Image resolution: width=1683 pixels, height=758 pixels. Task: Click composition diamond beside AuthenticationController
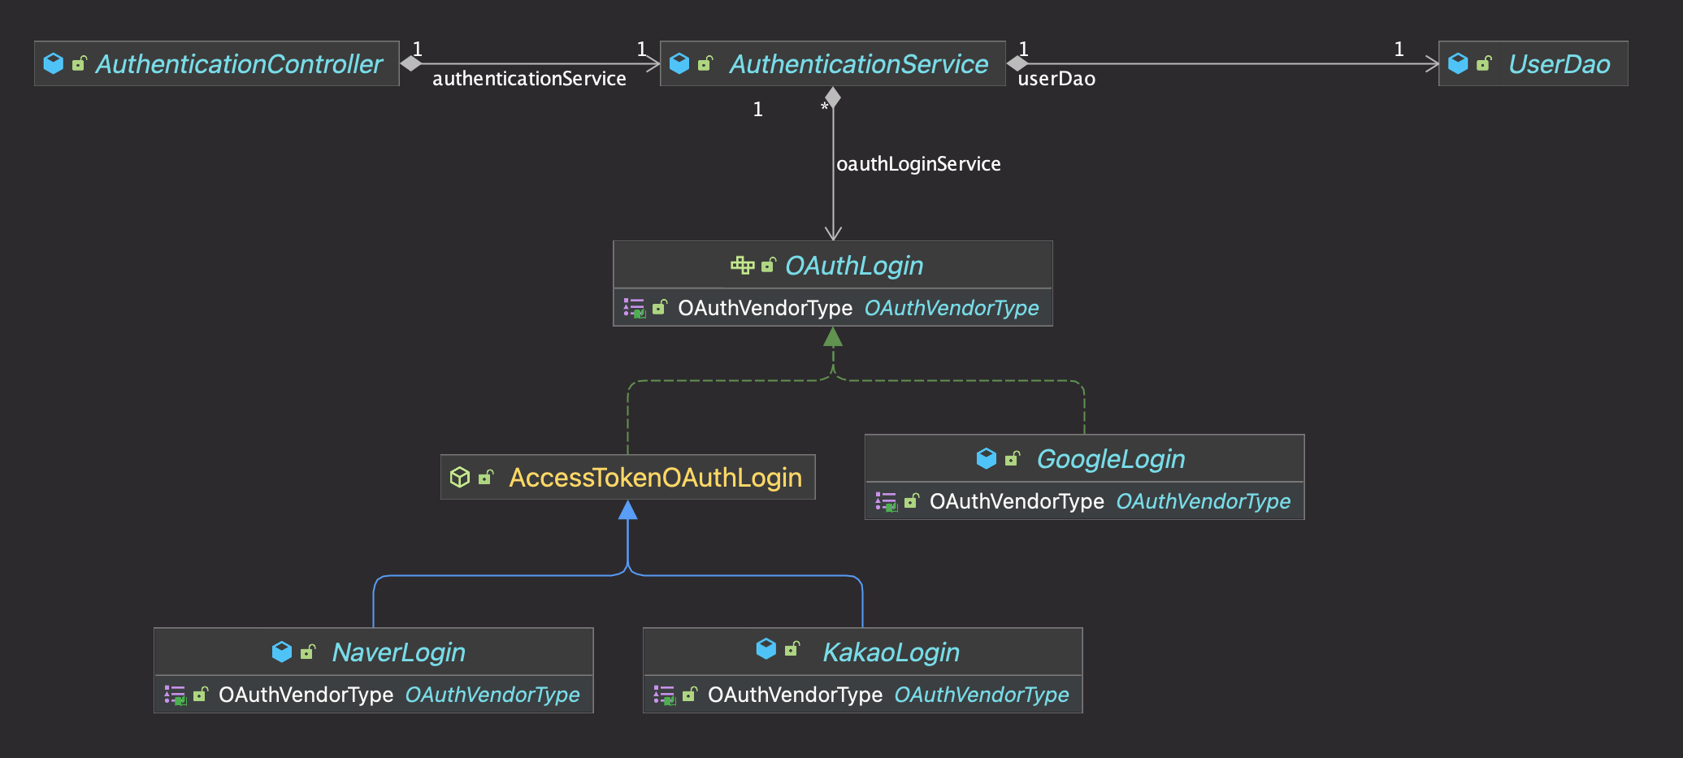point(411,63)
